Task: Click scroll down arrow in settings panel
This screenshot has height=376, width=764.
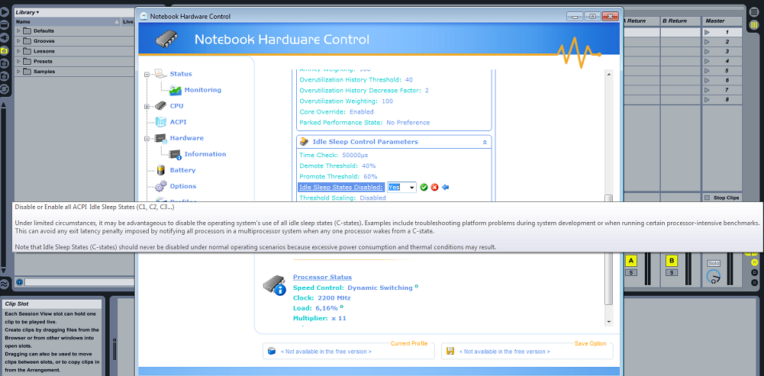Action: pyautogui.click(x=608, y=322)
